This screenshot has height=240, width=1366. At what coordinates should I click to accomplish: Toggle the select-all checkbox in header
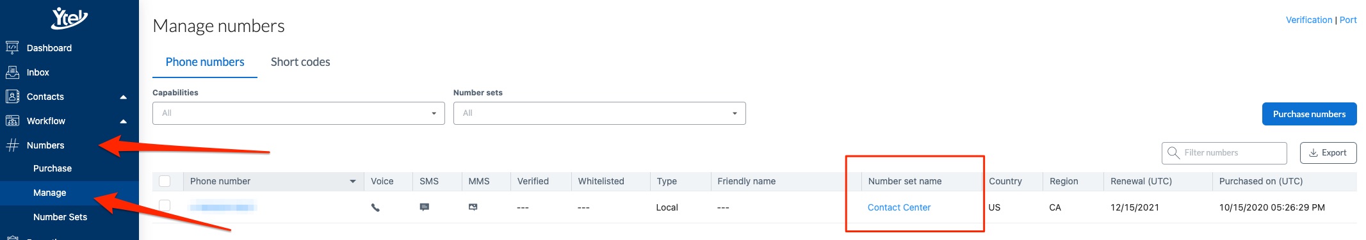click(x=165, y=181)
